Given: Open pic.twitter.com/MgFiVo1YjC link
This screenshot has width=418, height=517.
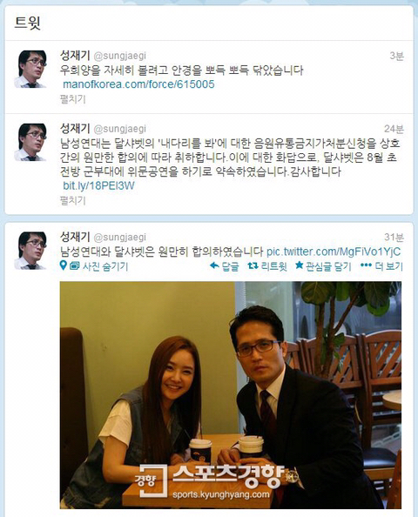Looking at the screenshot, I should click(x=334, y=252).
